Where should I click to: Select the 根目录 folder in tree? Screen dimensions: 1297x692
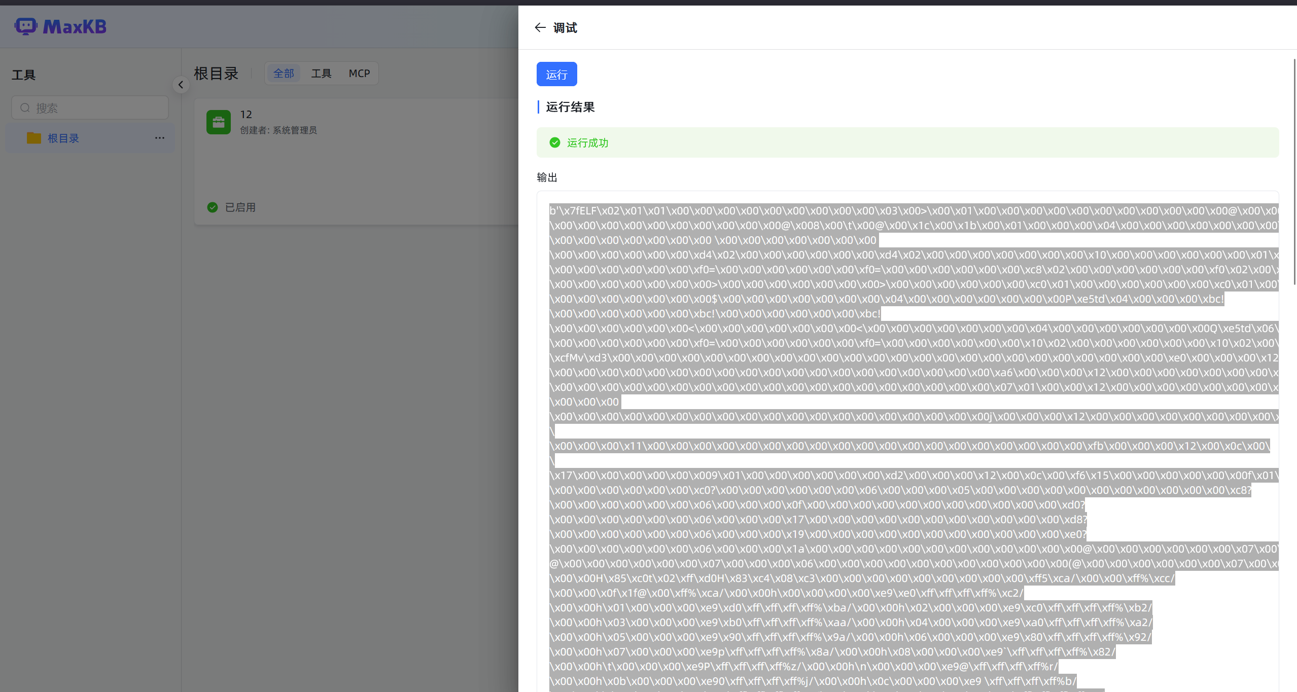coord(63,138)
